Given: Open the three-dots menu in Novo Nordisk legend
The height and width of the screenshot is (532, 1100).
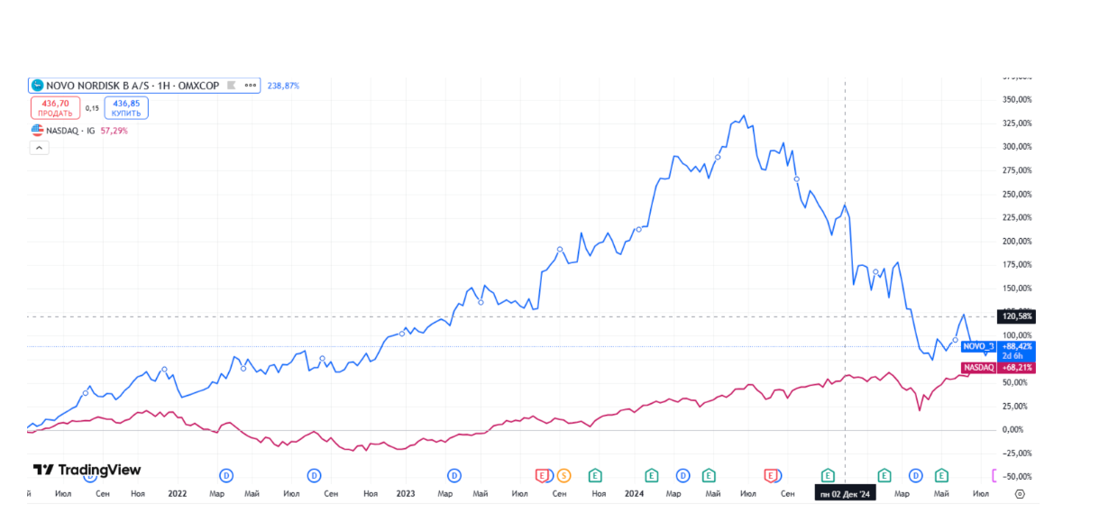Looking at the screenshot, I should pyautogui.click(x=251, y=86).
